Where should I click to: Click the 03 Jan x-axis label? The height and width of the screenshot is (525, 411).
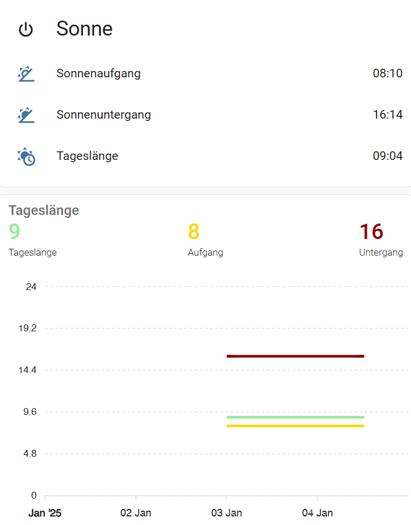point(226,513)
